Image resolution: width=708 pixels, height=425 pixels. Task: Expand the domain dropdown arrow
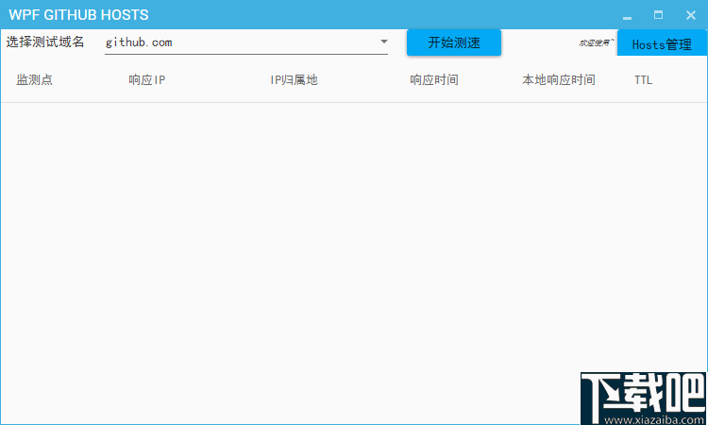(384, 42)
